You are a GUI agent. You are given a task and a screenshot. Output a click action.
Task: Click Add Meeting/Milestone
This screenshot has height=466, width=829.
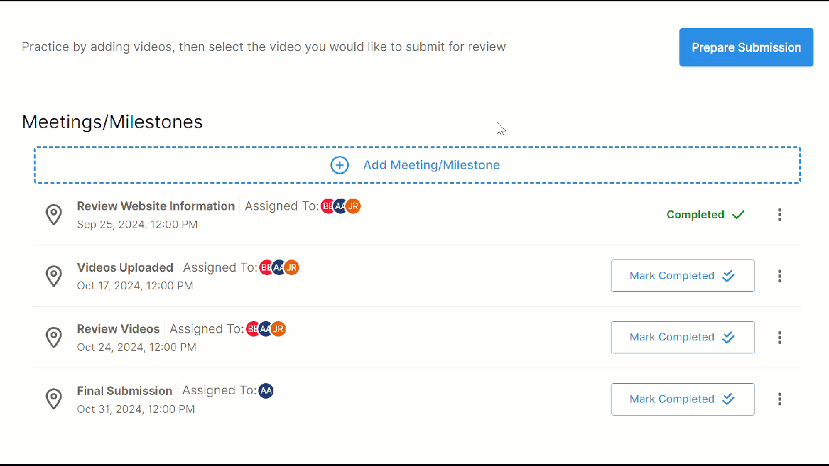[x=431, y=165]
